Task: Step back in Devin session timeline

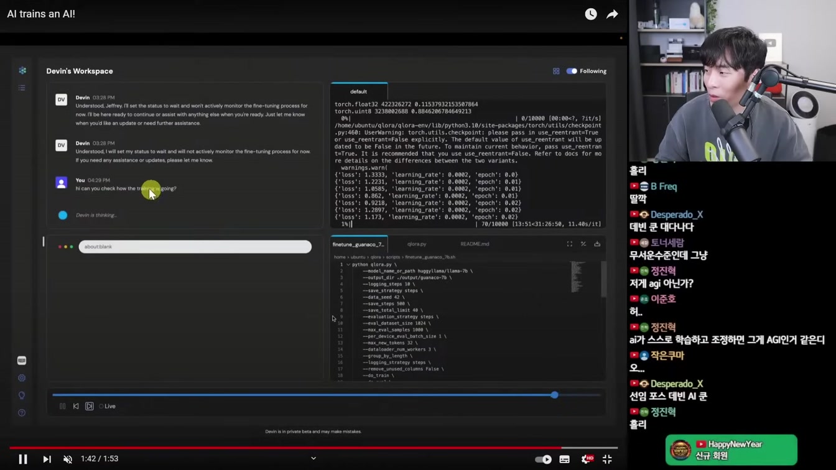Action: point(76,407)
